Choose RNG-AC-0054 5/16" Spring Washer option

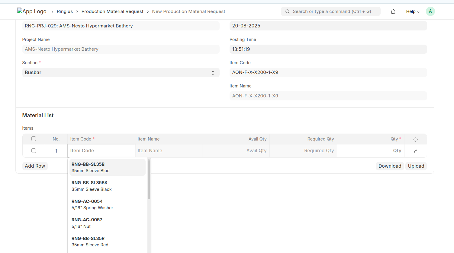[x=107, y=204]
